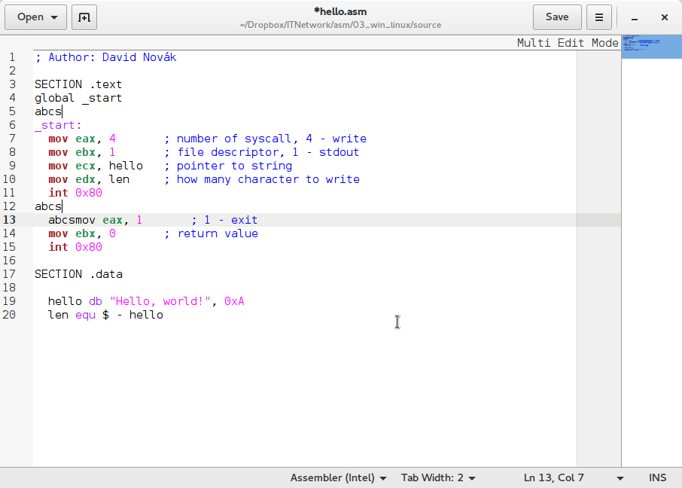The width and height of the screenshot is (682, 488).
Task: Save the hello.asm file
Action: [557, 17]
